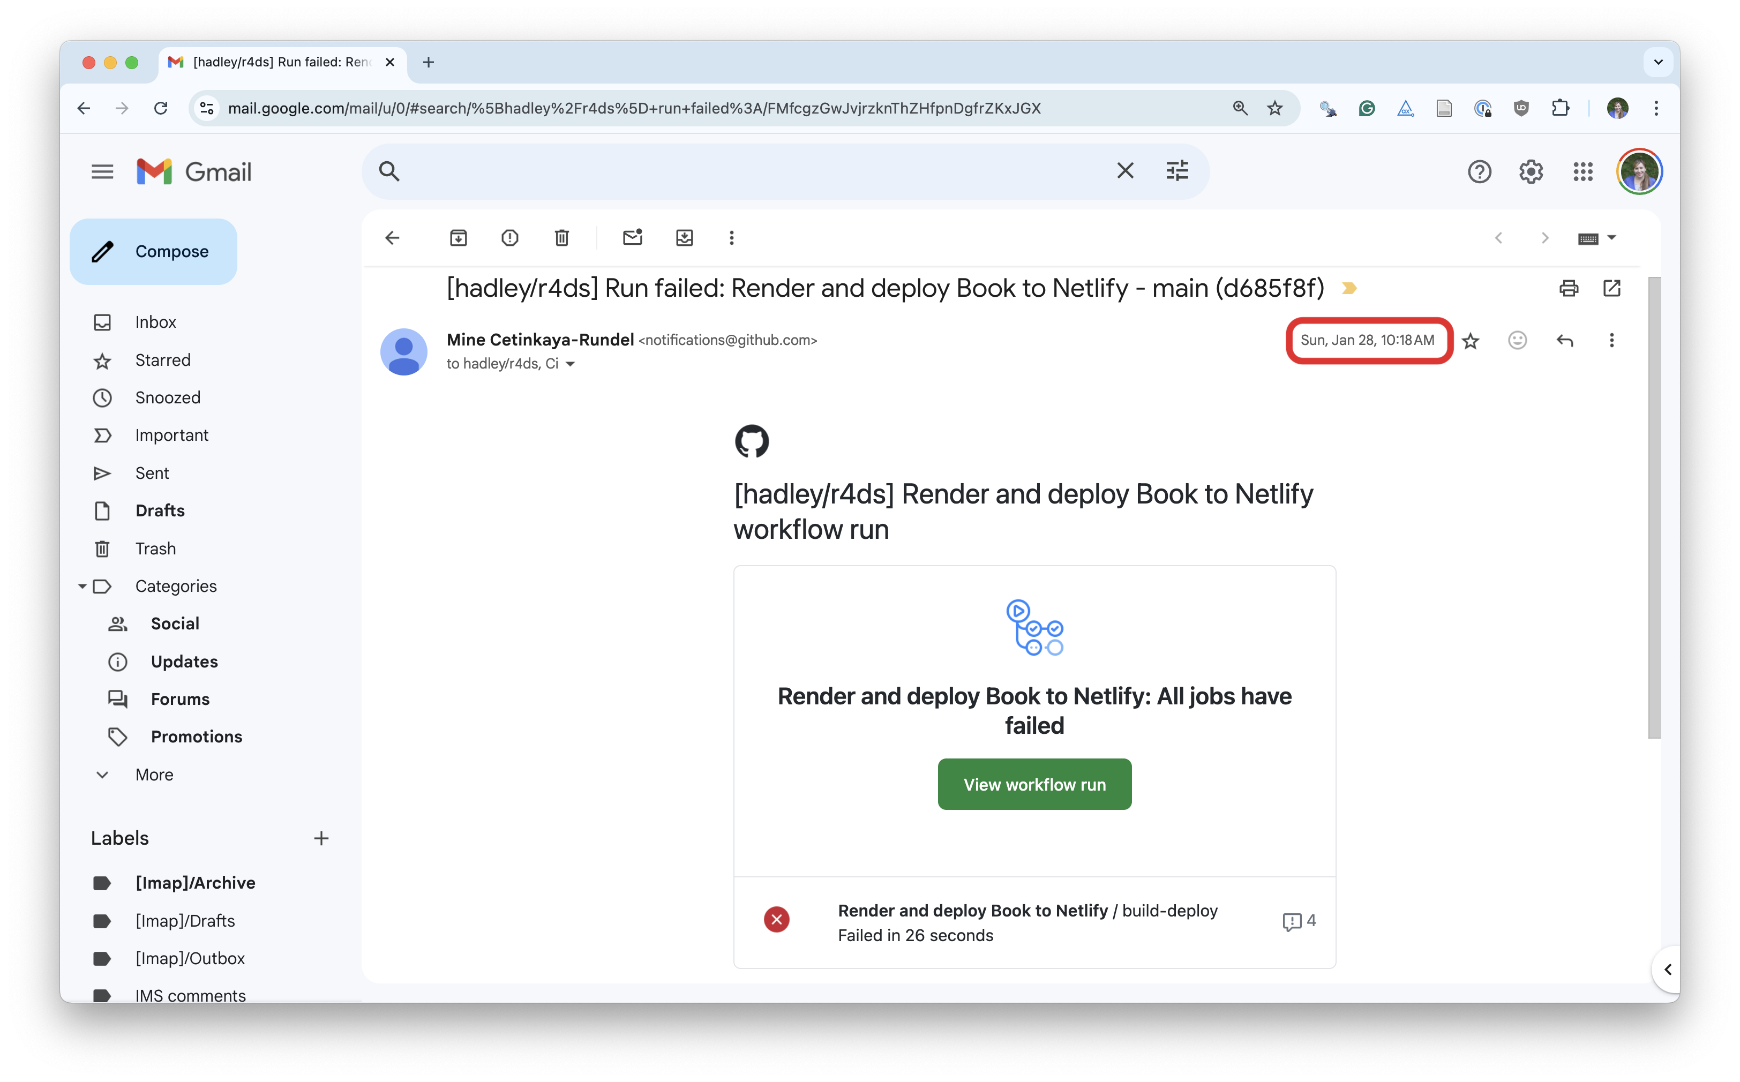
Task: Star this email
Action: [1472, 341]
